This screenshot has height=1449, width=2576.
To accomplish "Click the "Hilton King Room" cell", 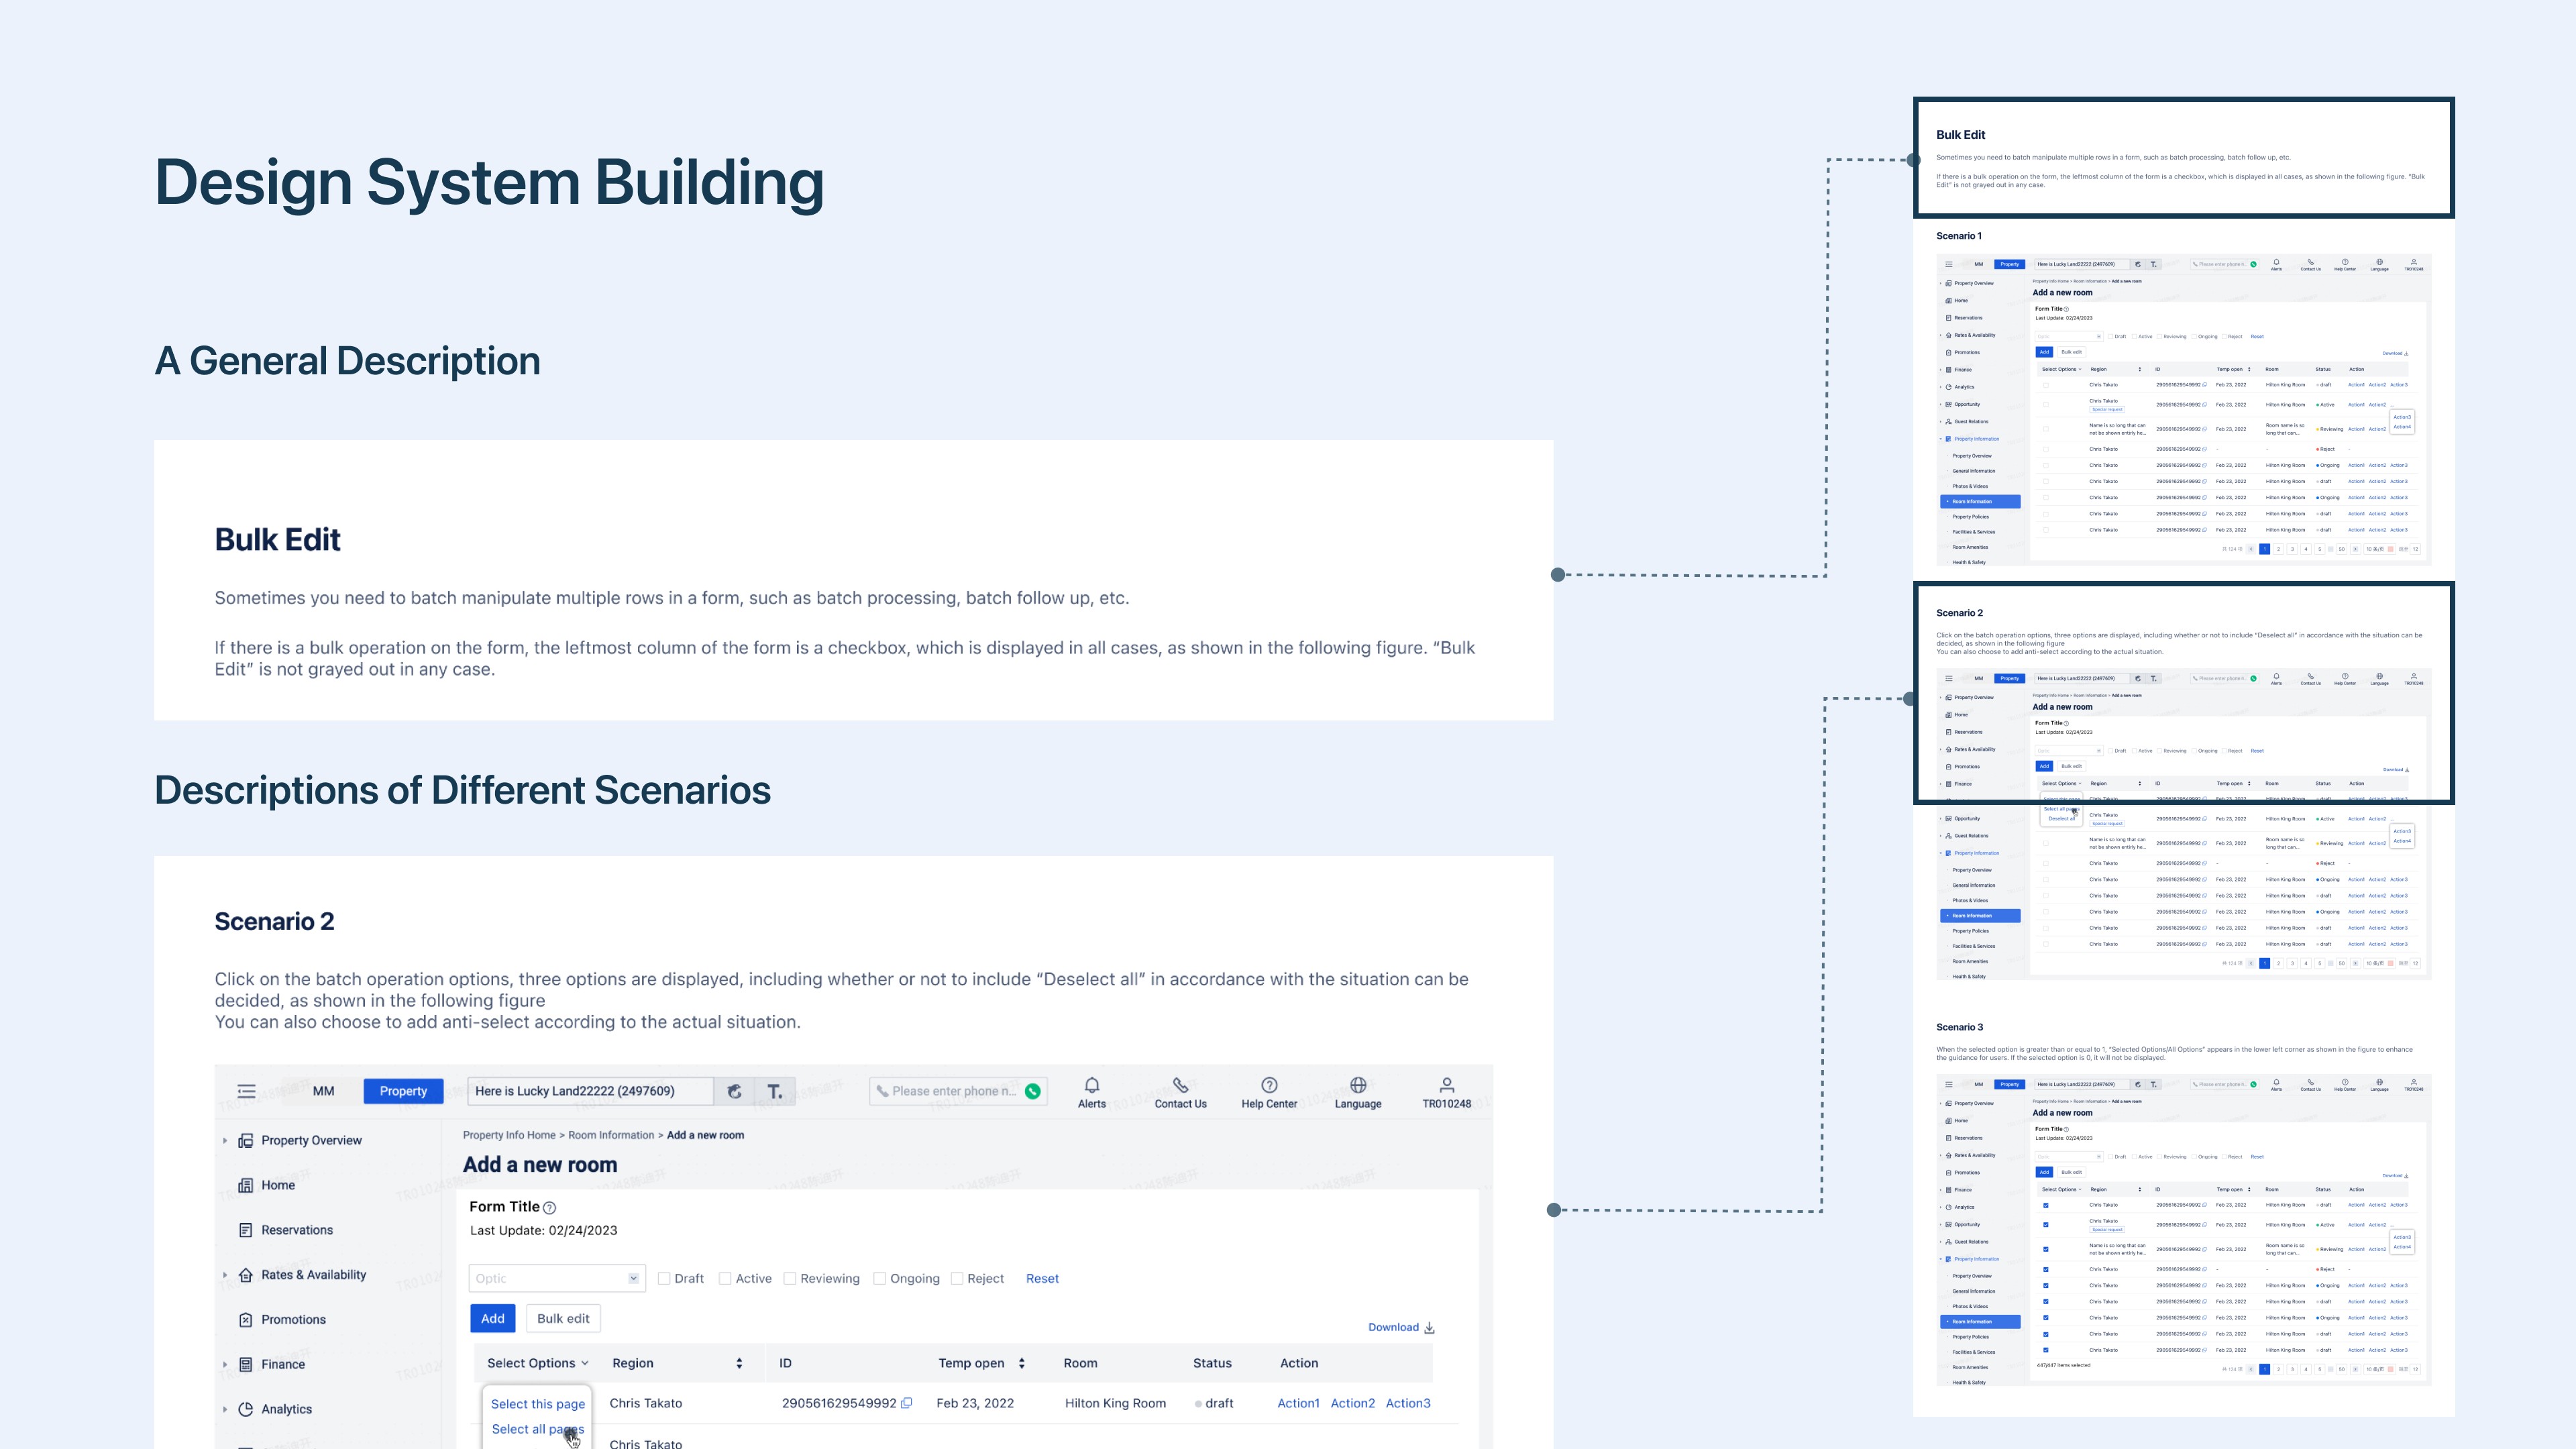I will click(x=1115, y=1403).
